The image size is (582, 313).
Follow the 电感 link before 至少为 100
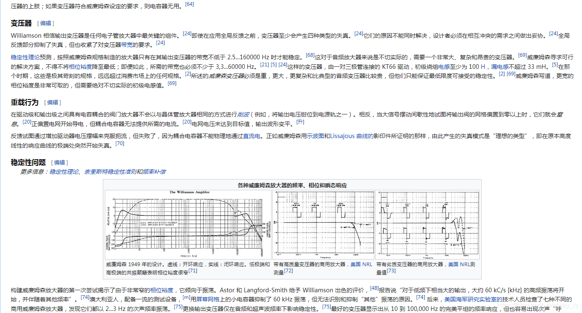[444, 66]
